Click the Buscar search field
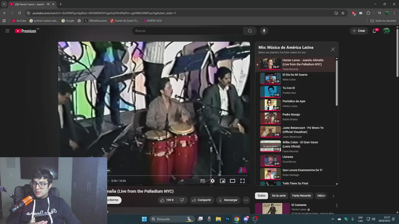 point(188,31)
